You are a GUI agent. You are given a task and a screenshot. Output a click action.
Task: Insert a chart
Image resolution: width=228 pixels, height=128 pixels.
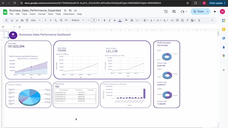click(x=182, y=20)
